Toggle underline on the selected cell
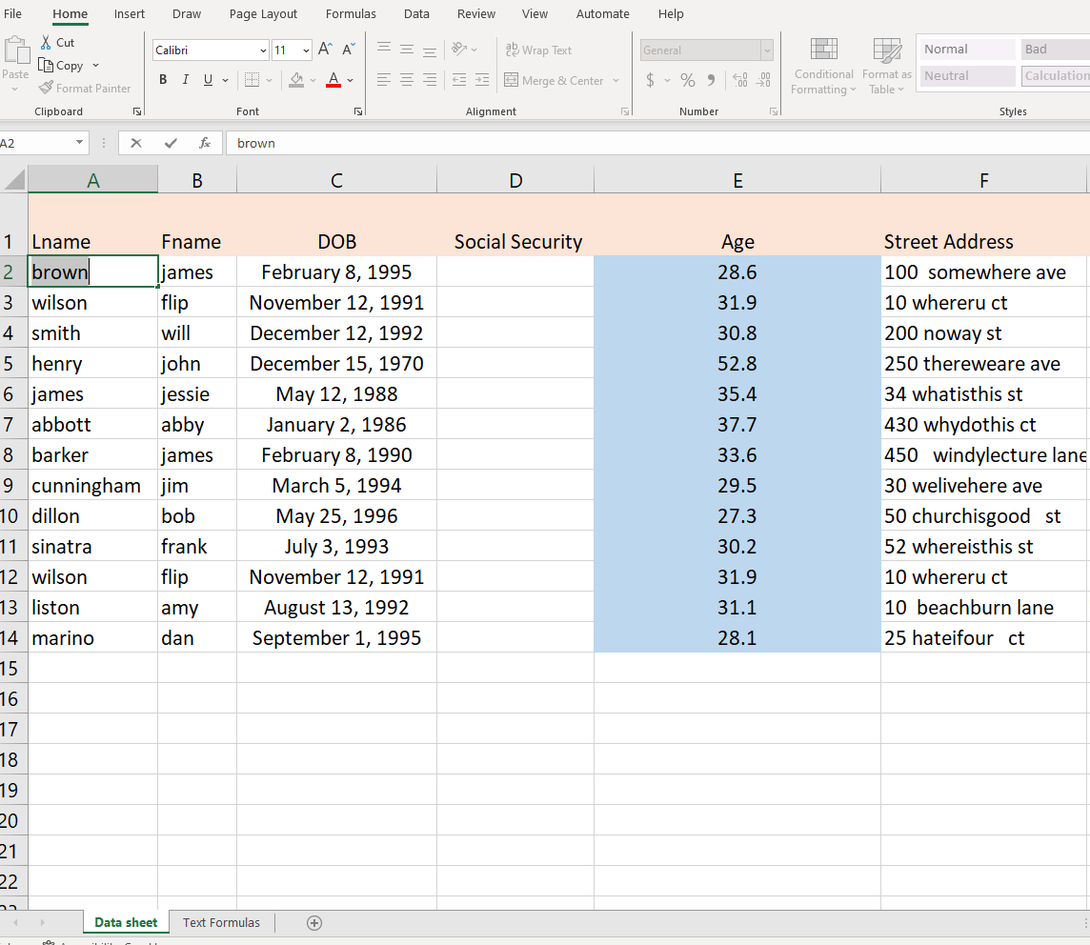1090x945 pixels. [206, 79]
